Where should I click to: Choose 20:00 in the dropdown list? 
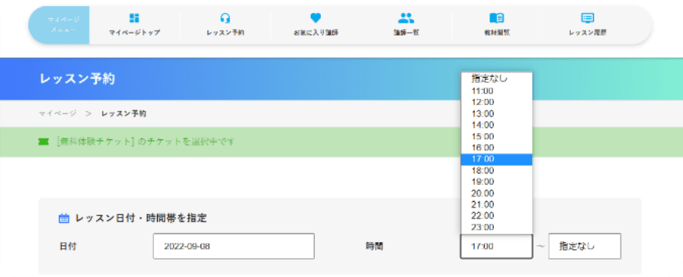(x=496, y=193)
